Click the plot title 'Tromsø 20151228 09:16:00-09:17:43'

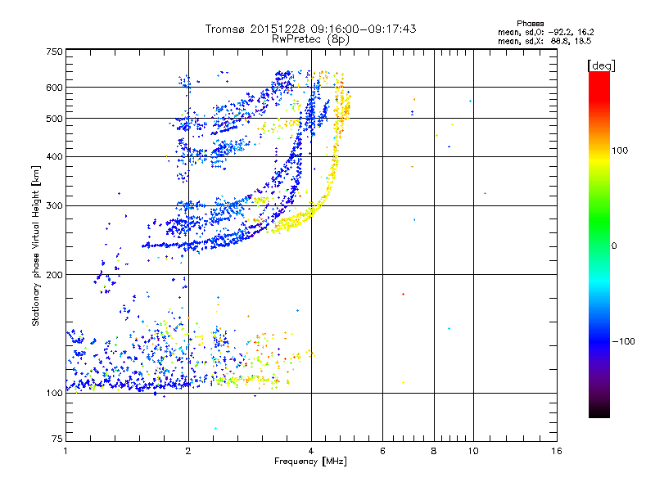(310, 29)
